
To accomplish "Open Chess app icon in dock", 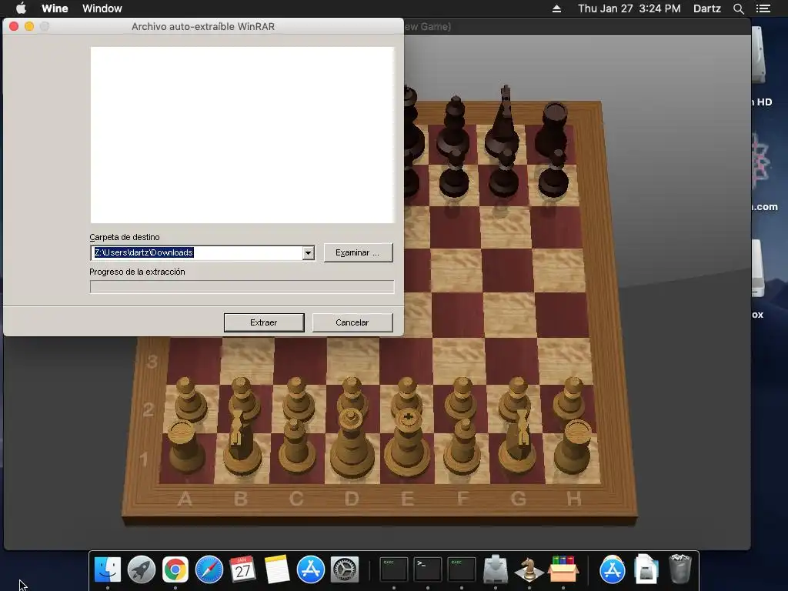I will 529,569.
